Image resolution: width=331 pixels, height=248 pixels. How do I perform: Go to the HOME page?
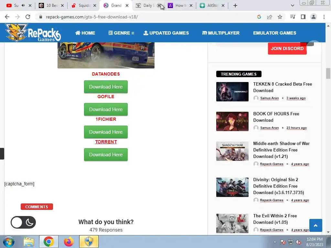point(85,33)
